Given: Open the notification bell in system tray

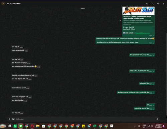Looking at the screenshot, I should (164, 126).
